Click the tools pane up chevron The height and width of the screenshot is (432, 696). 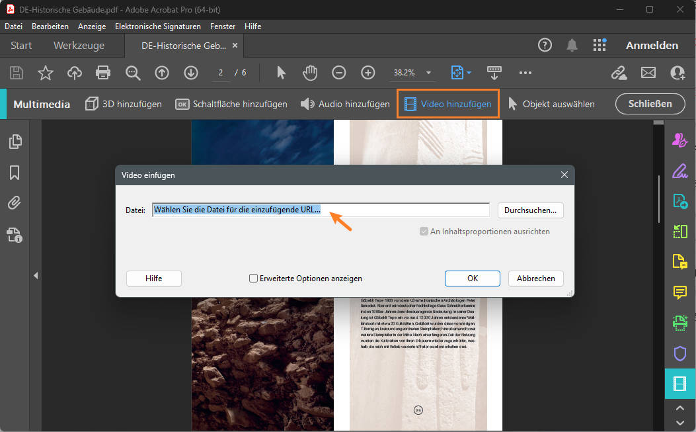click(679, 408)
